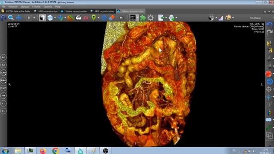Select the blue 3D cube tool
The image size is (274, 154).
click(x=50, y=18)
